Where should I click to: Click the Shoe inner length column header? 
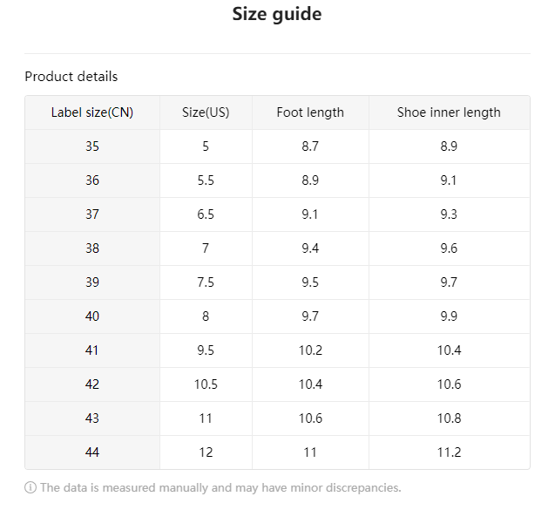(449, 112)
